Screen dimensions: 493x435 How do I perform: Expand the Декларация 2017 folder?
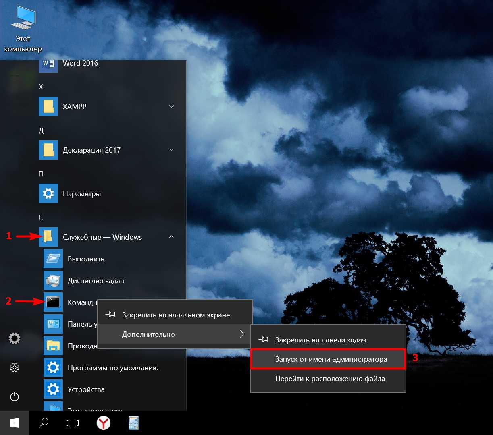[171, 150]
